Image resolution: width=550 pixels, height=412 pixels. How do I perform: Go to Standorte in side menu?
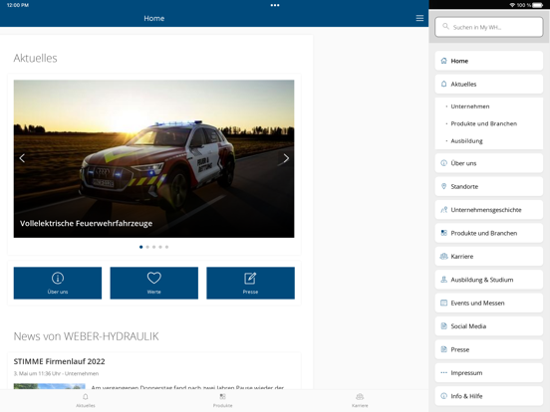tap(489, 186)
